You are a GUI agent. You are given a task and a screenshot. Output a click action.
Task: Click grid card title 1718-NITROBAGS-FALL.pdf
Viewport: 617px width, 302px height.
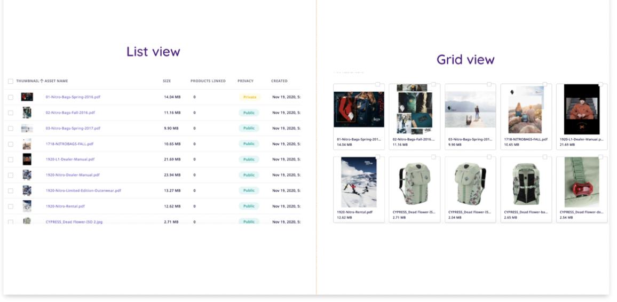point(526,139)
